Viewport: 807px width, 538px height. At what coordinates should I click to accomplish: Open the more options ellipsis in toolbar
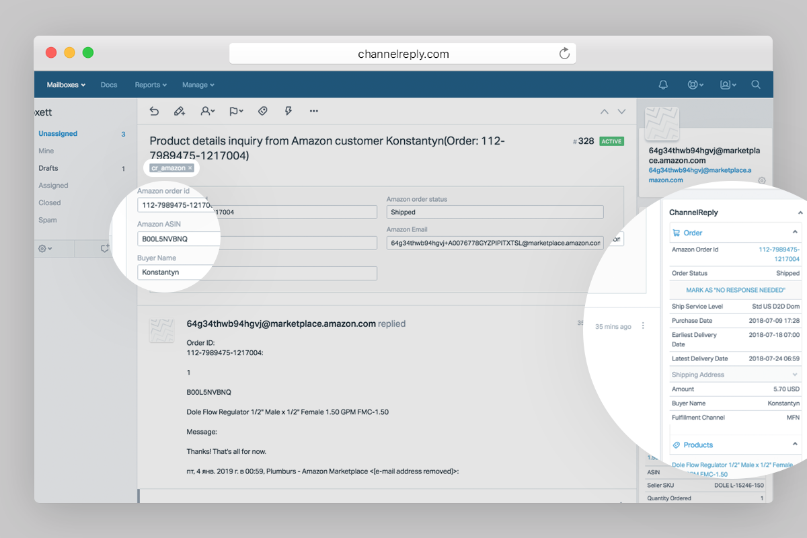[x=313, y=111]
